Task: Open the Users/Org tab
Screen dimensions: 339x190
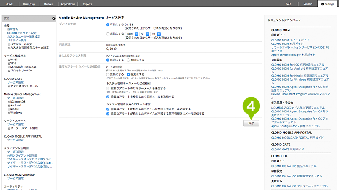Action: pos(29,4)
